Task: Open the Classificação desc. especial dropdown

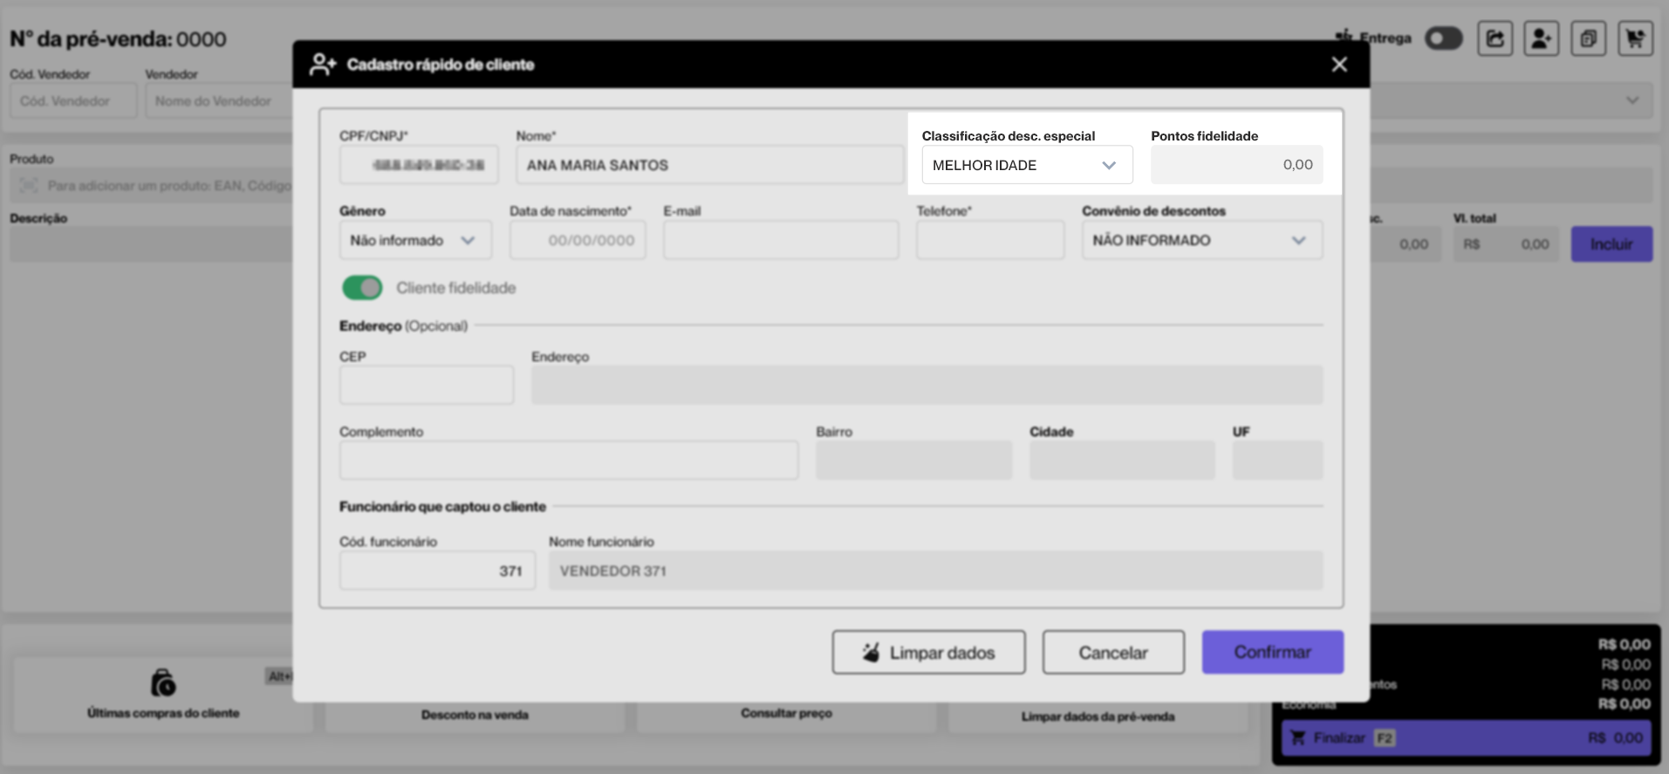Action: click(1027, 165)
